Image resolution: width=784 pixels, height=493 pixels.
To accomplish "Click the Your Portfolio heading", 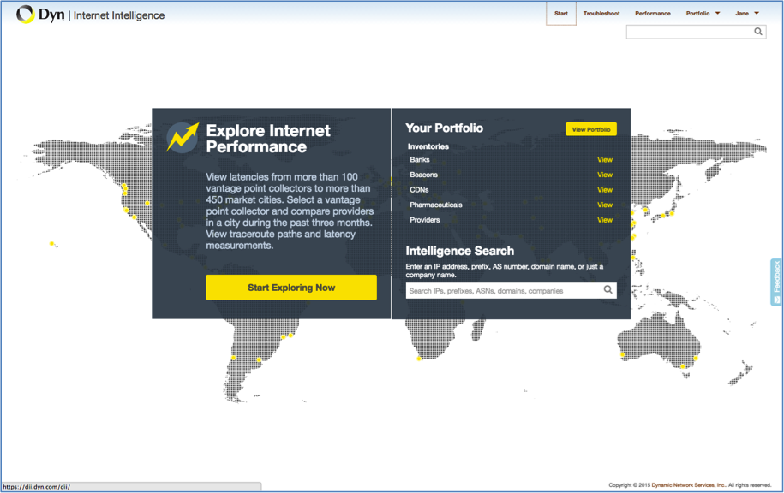I will pyautogui.click(x=444, y=128).
